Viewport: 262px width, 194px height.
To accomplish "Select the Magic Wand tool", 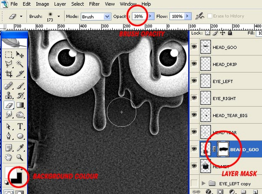I will [x=20, y=64].
